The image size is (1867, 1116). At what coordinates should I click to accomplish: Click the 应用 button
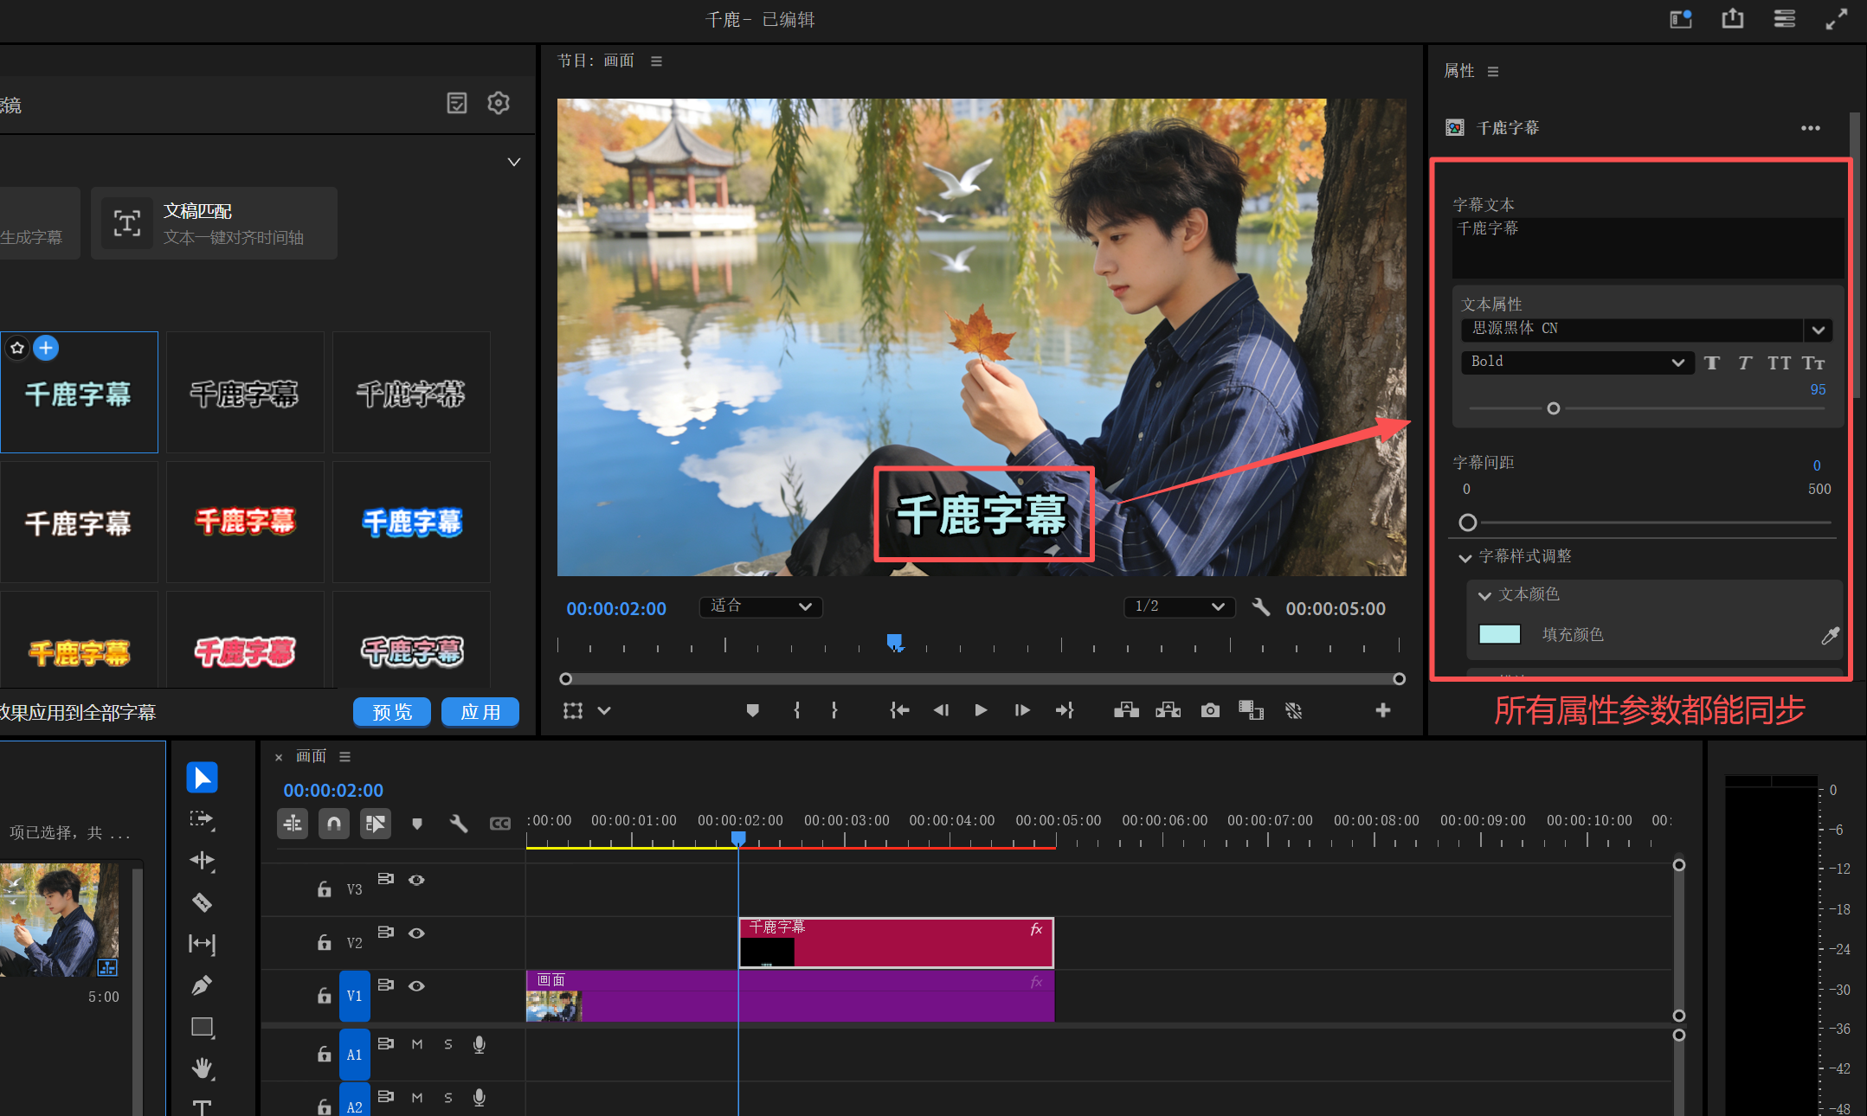click(x=480, y=712)
